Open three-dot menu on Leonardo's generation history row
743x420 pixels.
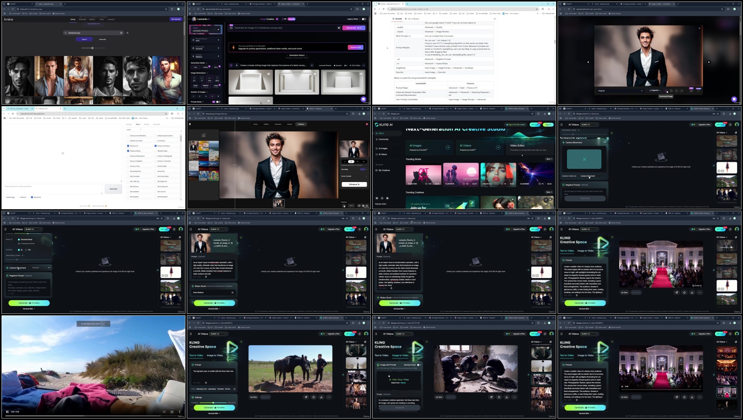[x=364, y=65]
